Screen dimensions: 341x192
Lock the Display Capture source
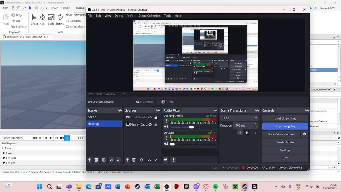click(x=156, y=124)
